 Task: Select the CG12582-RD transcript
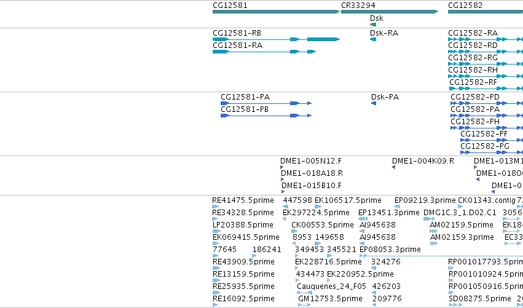pos(473,45)
